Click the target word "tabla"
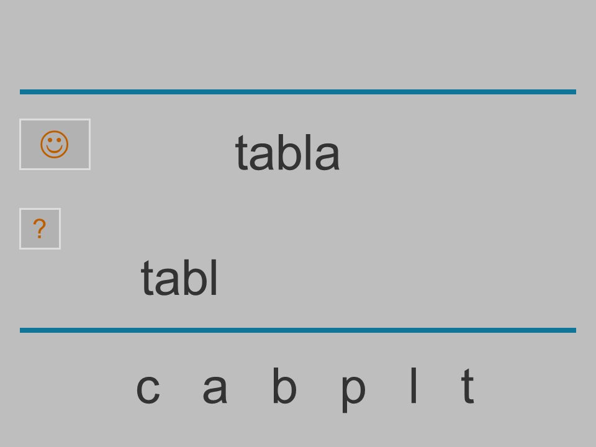596x447 pixels. pyautogui.click(x=287, y=153)
